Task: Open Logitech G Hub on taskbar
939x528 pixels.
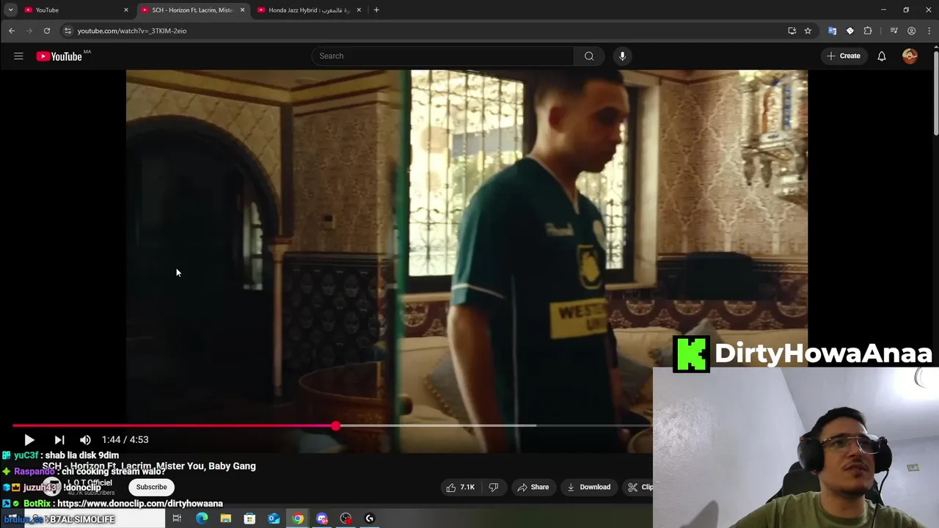Action: (x=370, y=518)
